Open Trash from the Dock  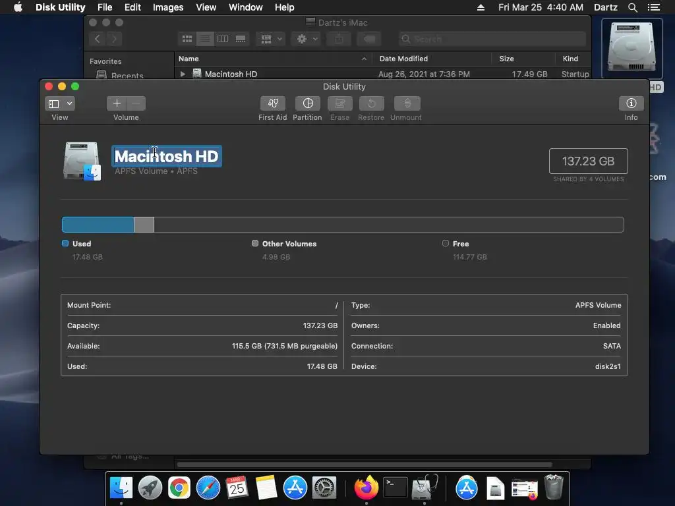[x=553, y=487]
